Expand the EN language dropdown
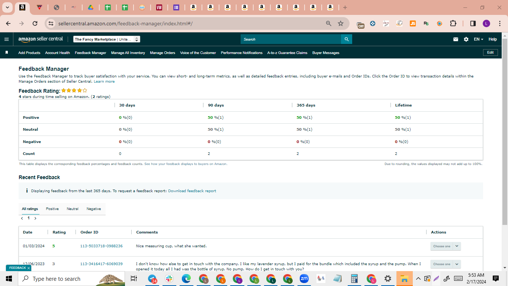This screenshot has height=286, width=508. coord(479,39)
